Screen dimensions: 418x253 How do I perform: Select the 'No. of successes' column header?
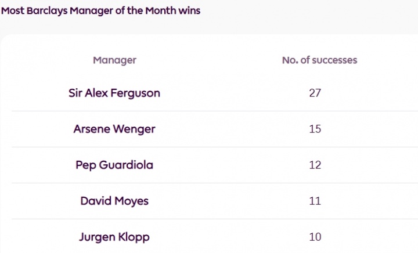pyautogui.click(x=319, y=60)
